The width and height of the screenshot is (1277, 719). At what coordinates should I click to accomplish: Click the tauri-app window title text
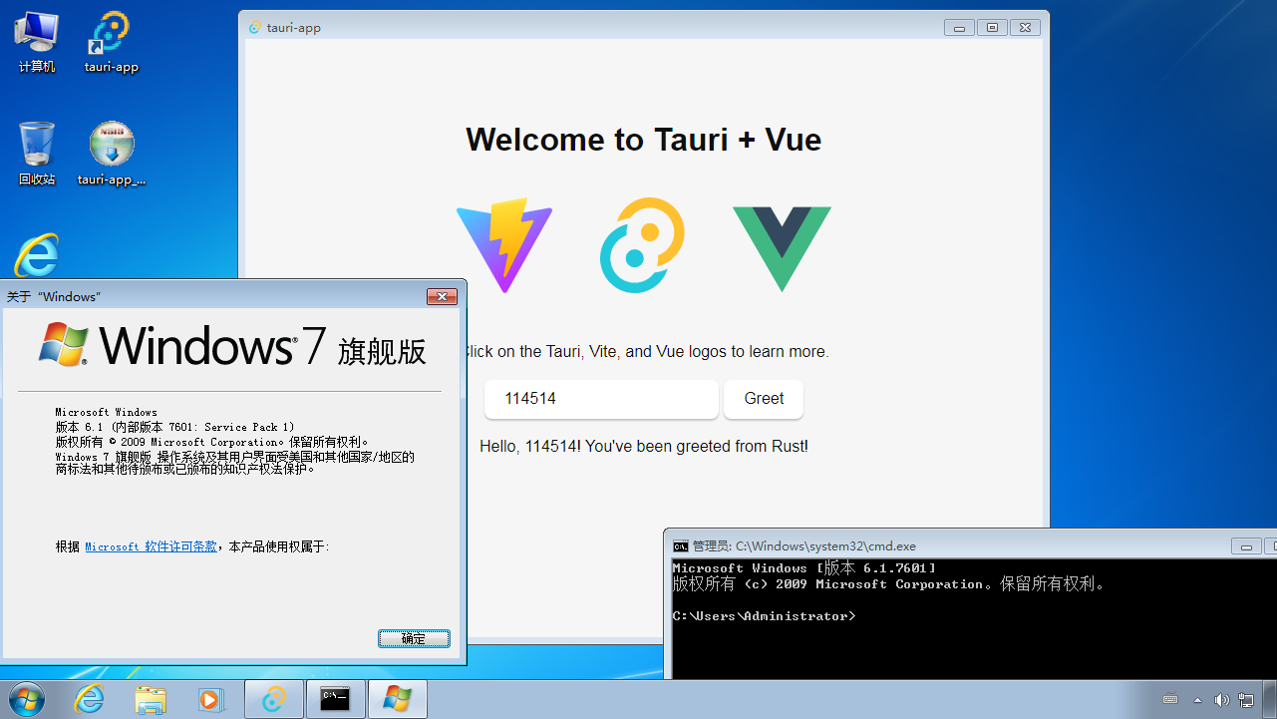(x=294, y=28)
